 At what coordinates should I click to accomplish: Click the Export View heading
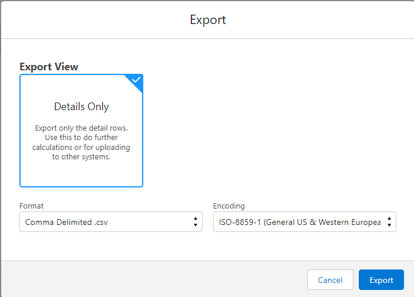49,66
